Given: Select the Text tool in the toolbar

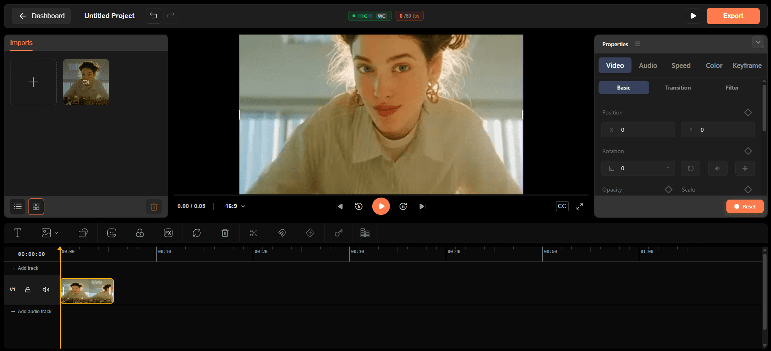Looking at the screenshot, I should (18, 233).
